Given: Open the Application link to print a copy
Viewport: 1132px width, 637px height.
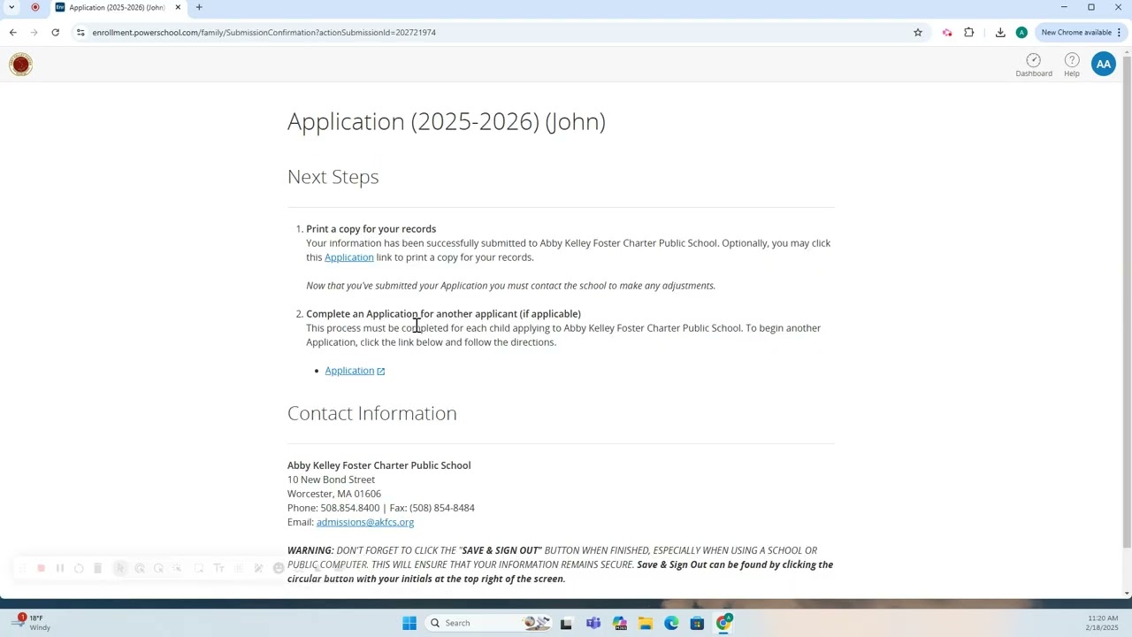Looking at the screenshot, I should pyautogui.click(x=348, y=257).
